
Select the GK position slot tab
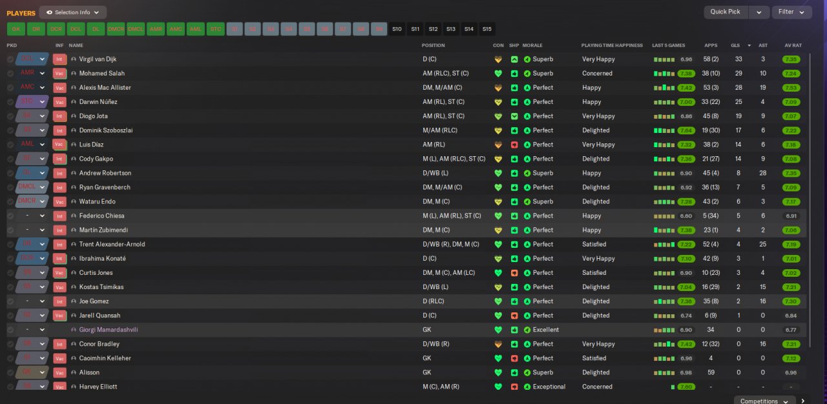click(16, 29)
